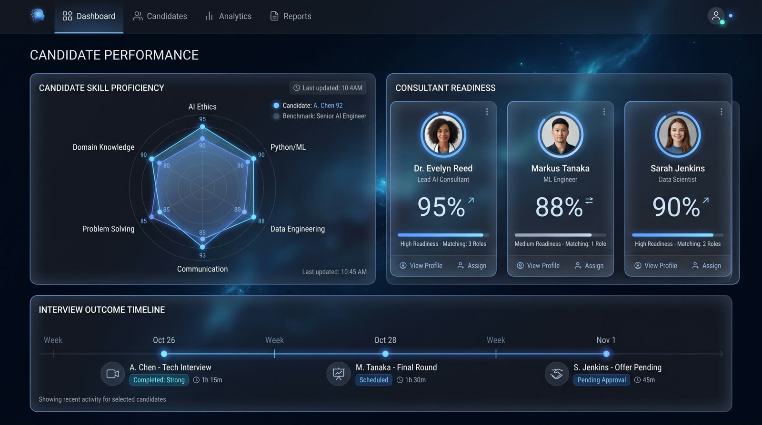Open S. Jenkins - Offer Pending entry
This screenshot has height=425, width=762.
(x=617, y=367)
